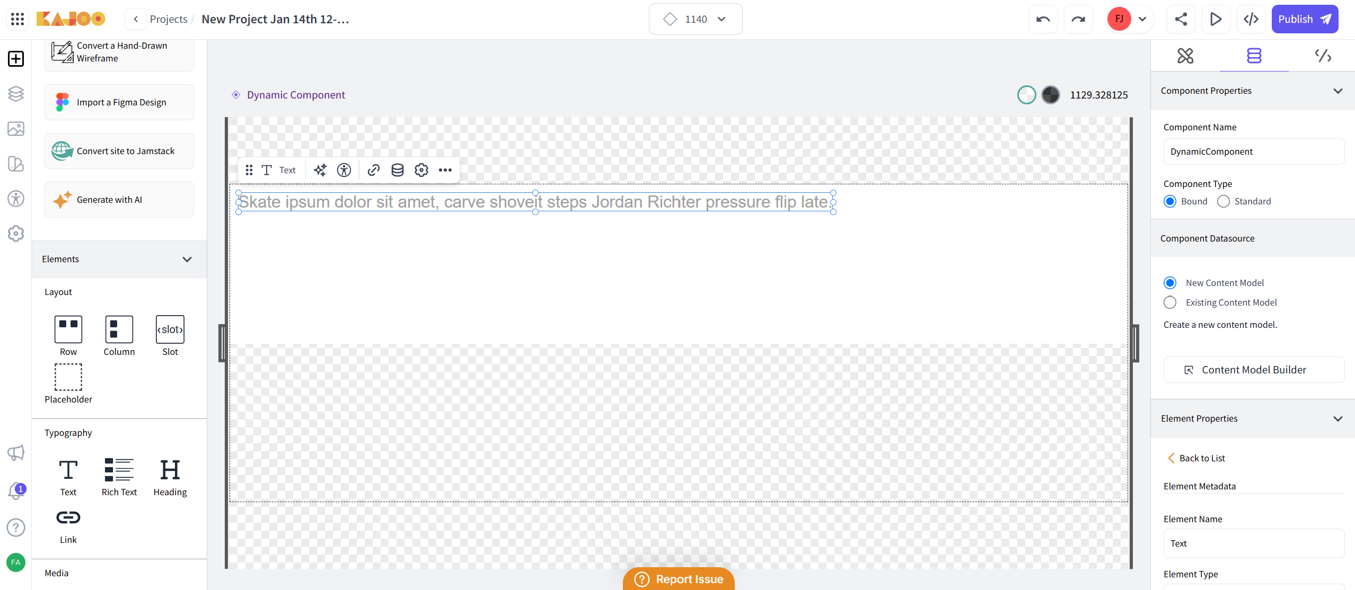Click the link icon in text toolbar

[x=374, y=170]
